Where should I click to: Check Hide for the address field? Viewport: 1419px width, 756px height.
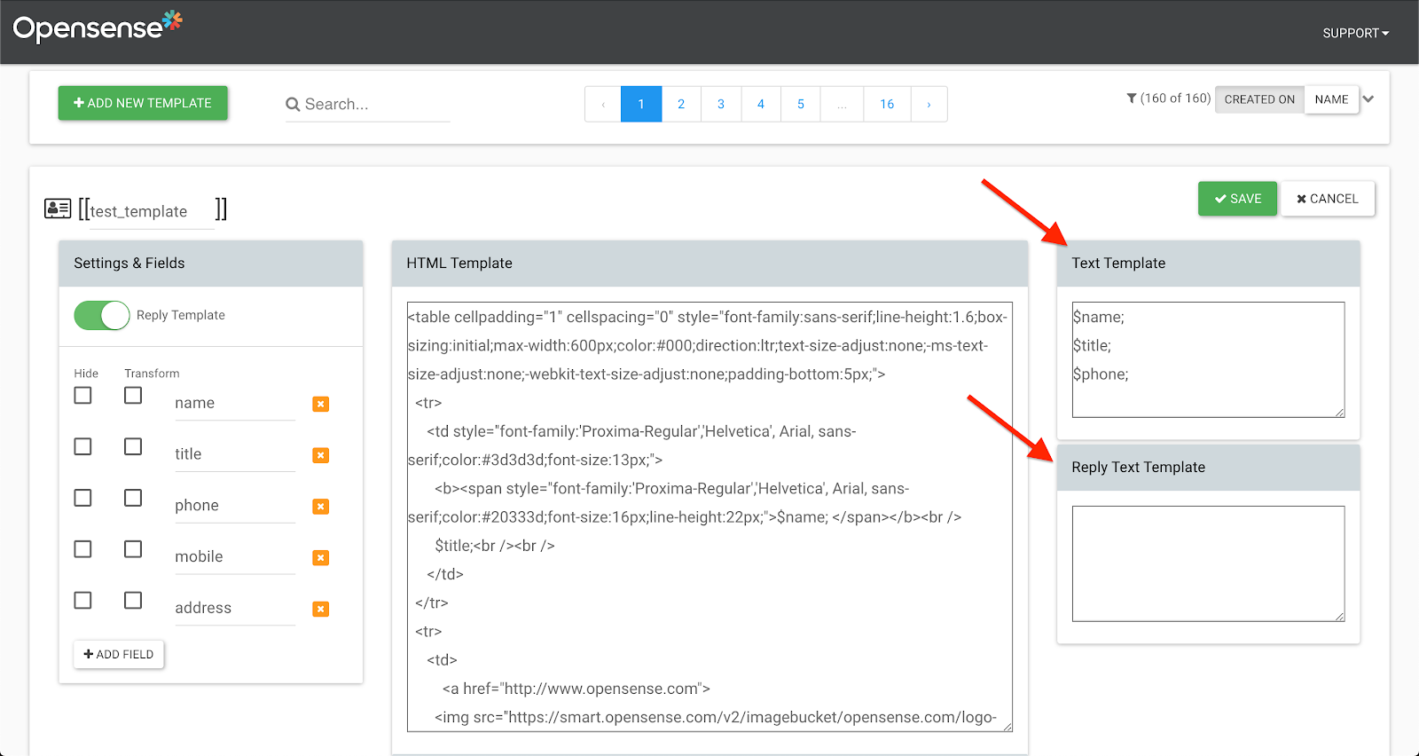click(82, 601)
